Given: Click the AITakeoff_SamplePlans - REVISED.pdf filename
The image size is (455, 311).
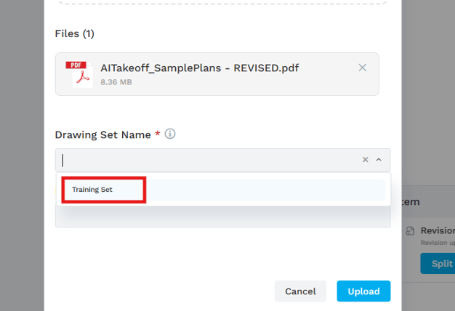Looking at the screenshot, I should pos(200,68).
